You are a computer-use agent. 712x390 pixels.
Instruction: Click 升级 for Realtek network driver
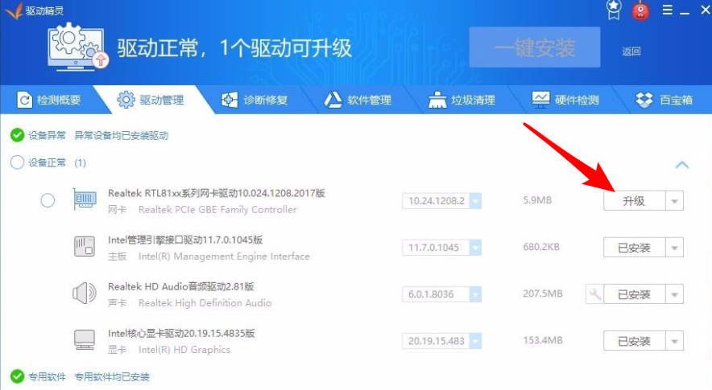[634, 201]
